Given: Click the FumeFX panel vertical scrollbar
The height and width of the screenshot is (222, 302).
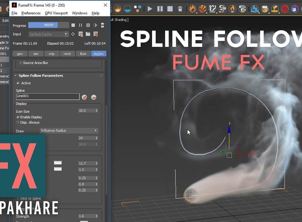Looking at the screenshot, I should click(x=106, y=149).
